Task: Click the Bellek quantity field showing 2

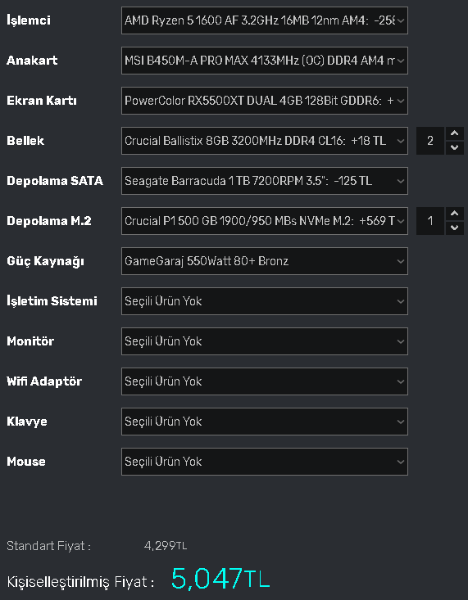Action: pos(430,141)
